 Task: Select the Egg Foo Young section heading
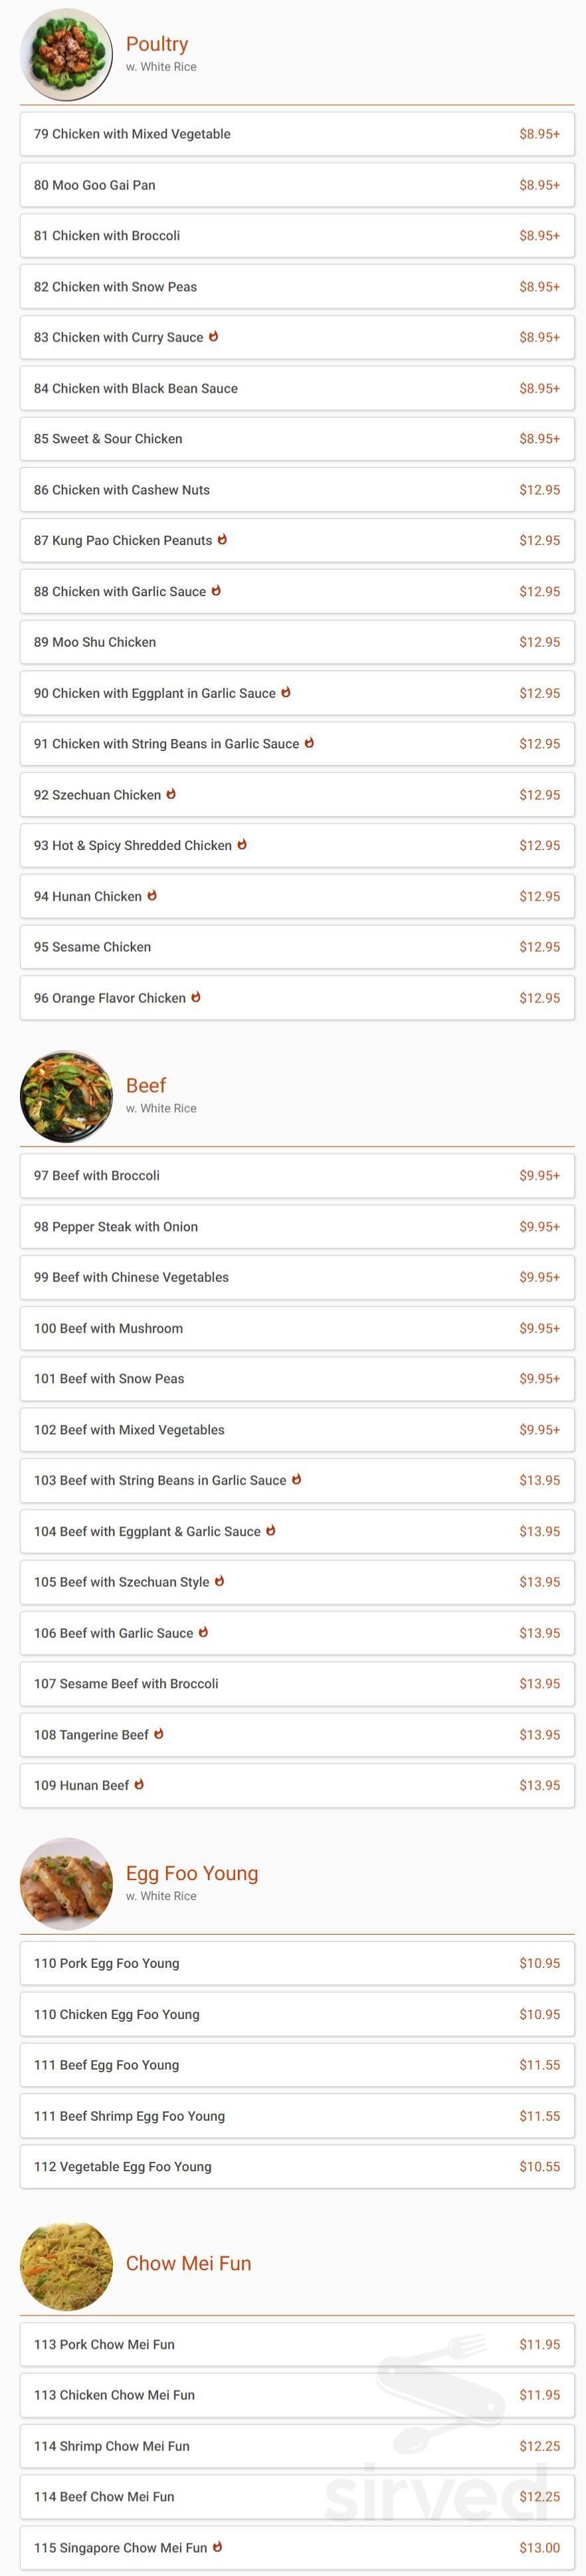(193, 1872)
